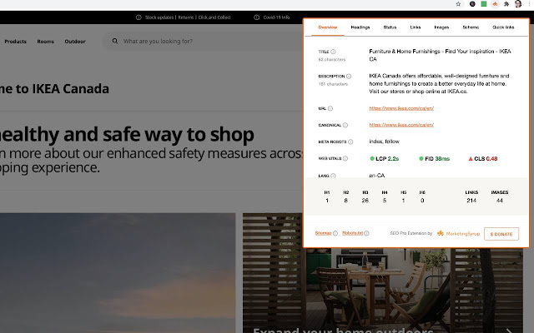Viewport: 534px width, 333px height.
Task: Click the page title text in Overview
Action: coord(440,55)
